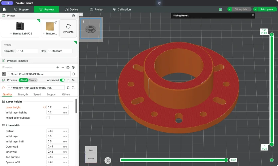278x166 pixels.
Task: Select the Strength settings tab
Action: tap(23, 94)
